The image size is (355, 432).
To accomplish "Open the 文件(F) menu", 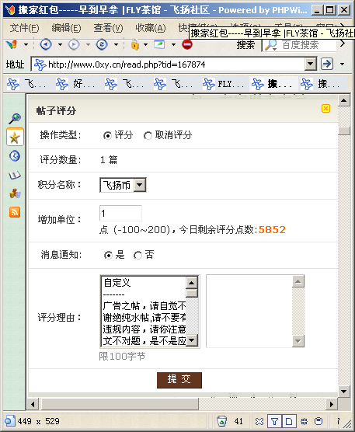I will click(x=24, y=28).
